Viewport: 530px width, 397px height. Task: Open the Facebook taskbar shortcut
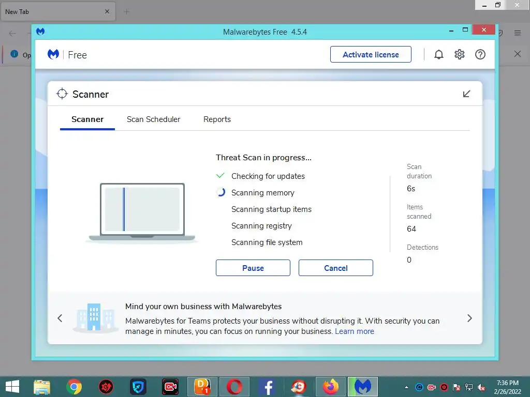(267, 387)
